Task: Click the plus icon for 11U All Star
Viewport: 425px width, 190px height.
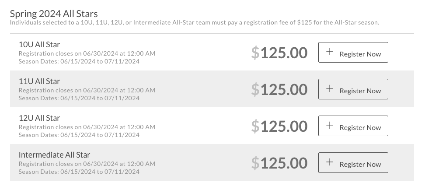Action: (x=330, y=89)
